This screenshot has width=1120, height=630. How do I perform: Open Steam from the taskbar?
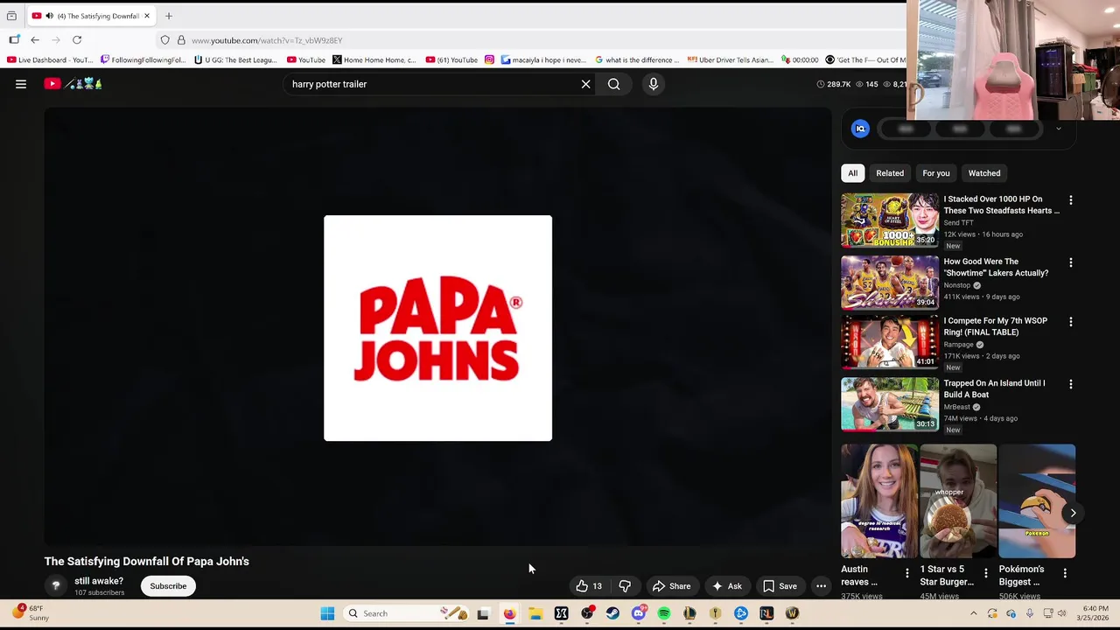[612, 613]
